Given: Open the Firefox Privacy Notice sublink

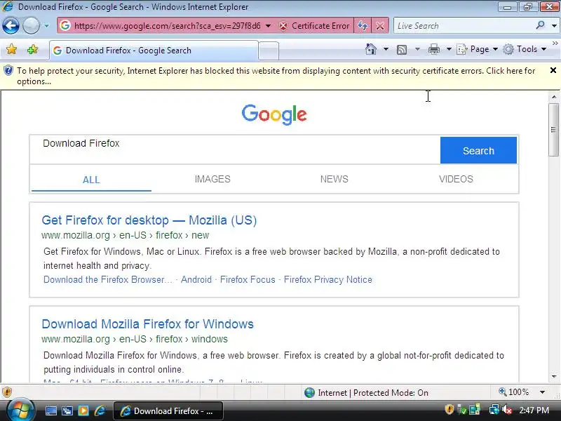Looking at the screenshot, I should (x=328, y=279).
